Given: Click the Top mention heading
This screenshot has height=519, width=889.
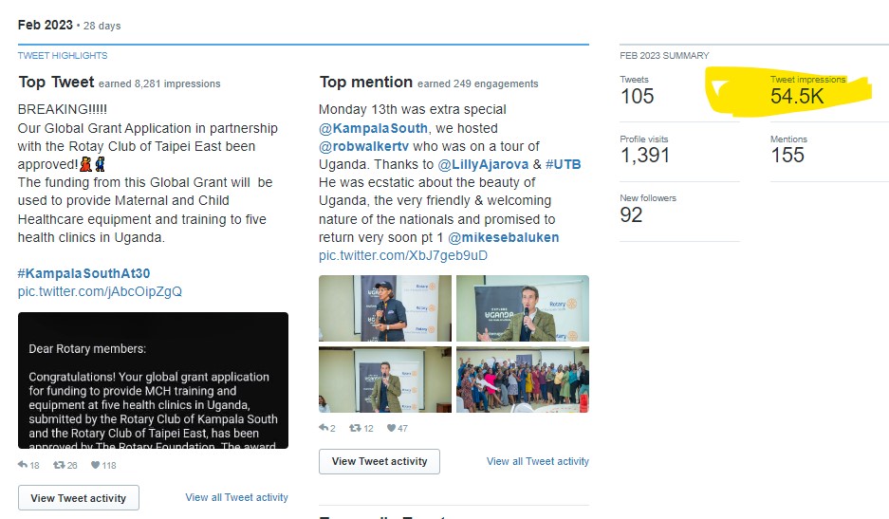Looking at the screenshot, I should (x=365, y=83).
